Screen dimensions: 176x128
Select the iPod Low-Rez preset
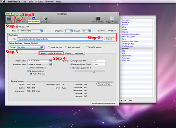pos(128,46)
